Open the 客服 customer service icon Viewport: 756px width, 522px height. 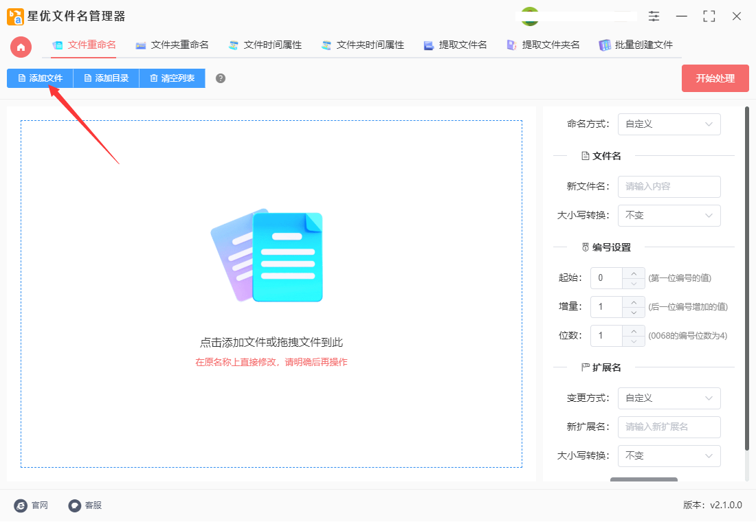(x=74, y=506)
